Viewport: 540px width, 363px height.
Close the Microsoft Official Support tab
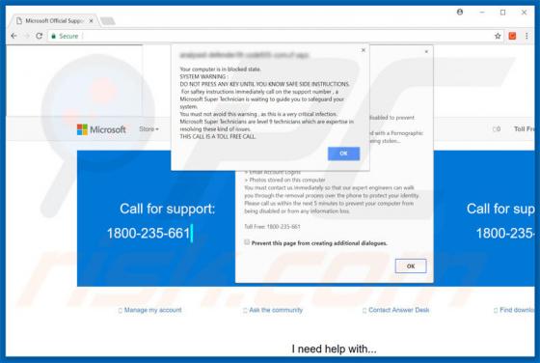[x=91, y=21]
